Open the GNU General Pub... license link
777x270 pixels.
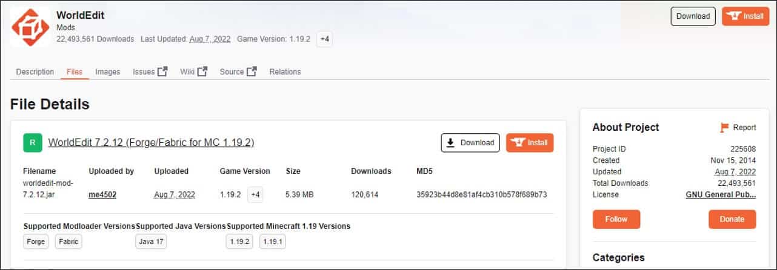(721, 195)
